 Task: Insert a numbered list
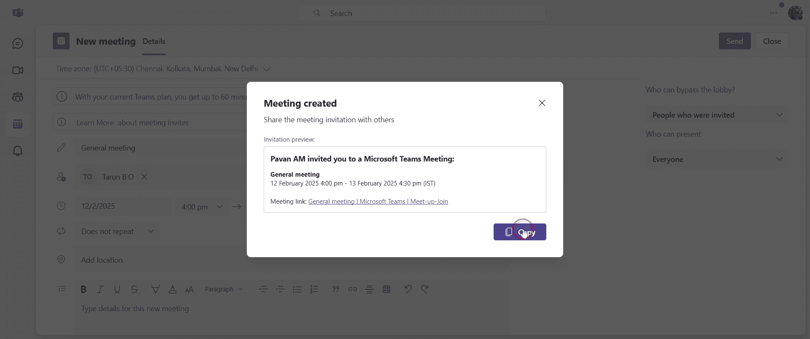coord(314,289)
